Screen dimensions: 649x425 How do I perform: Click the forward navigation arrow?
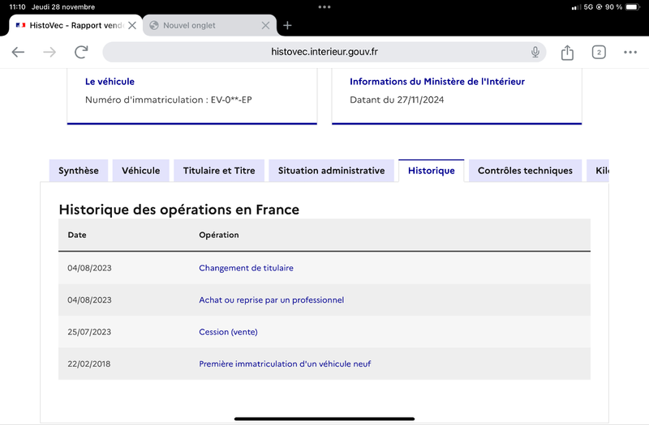49,52
